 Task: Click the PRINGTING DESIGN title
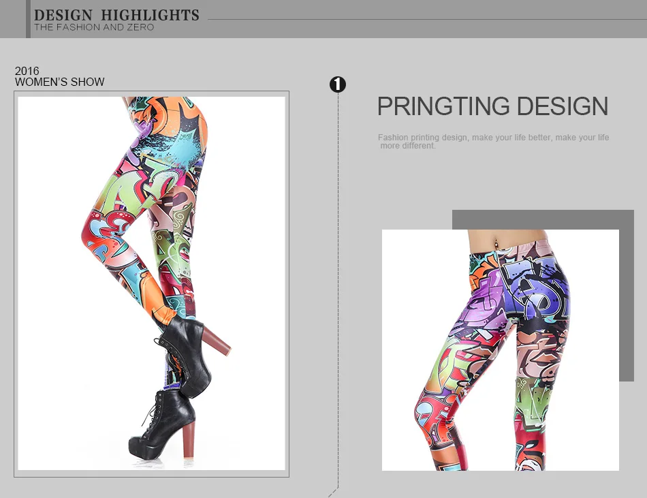492,106
